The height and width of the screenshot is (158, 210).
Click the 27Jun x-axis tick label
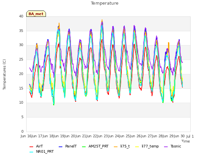pyautogui.click(x=152, y=136)
